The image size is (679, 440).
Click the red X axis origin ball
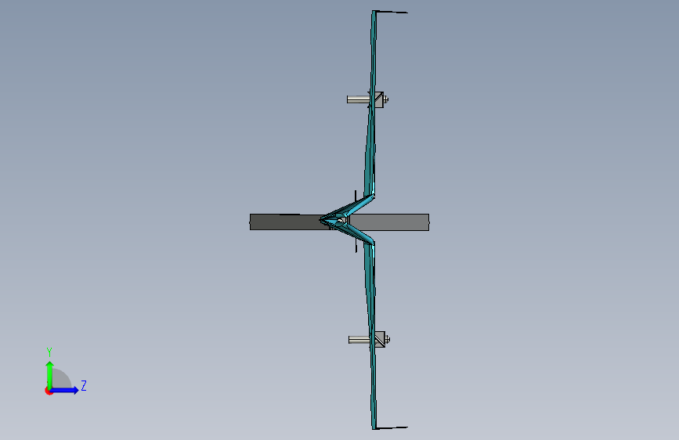[49, 391]
